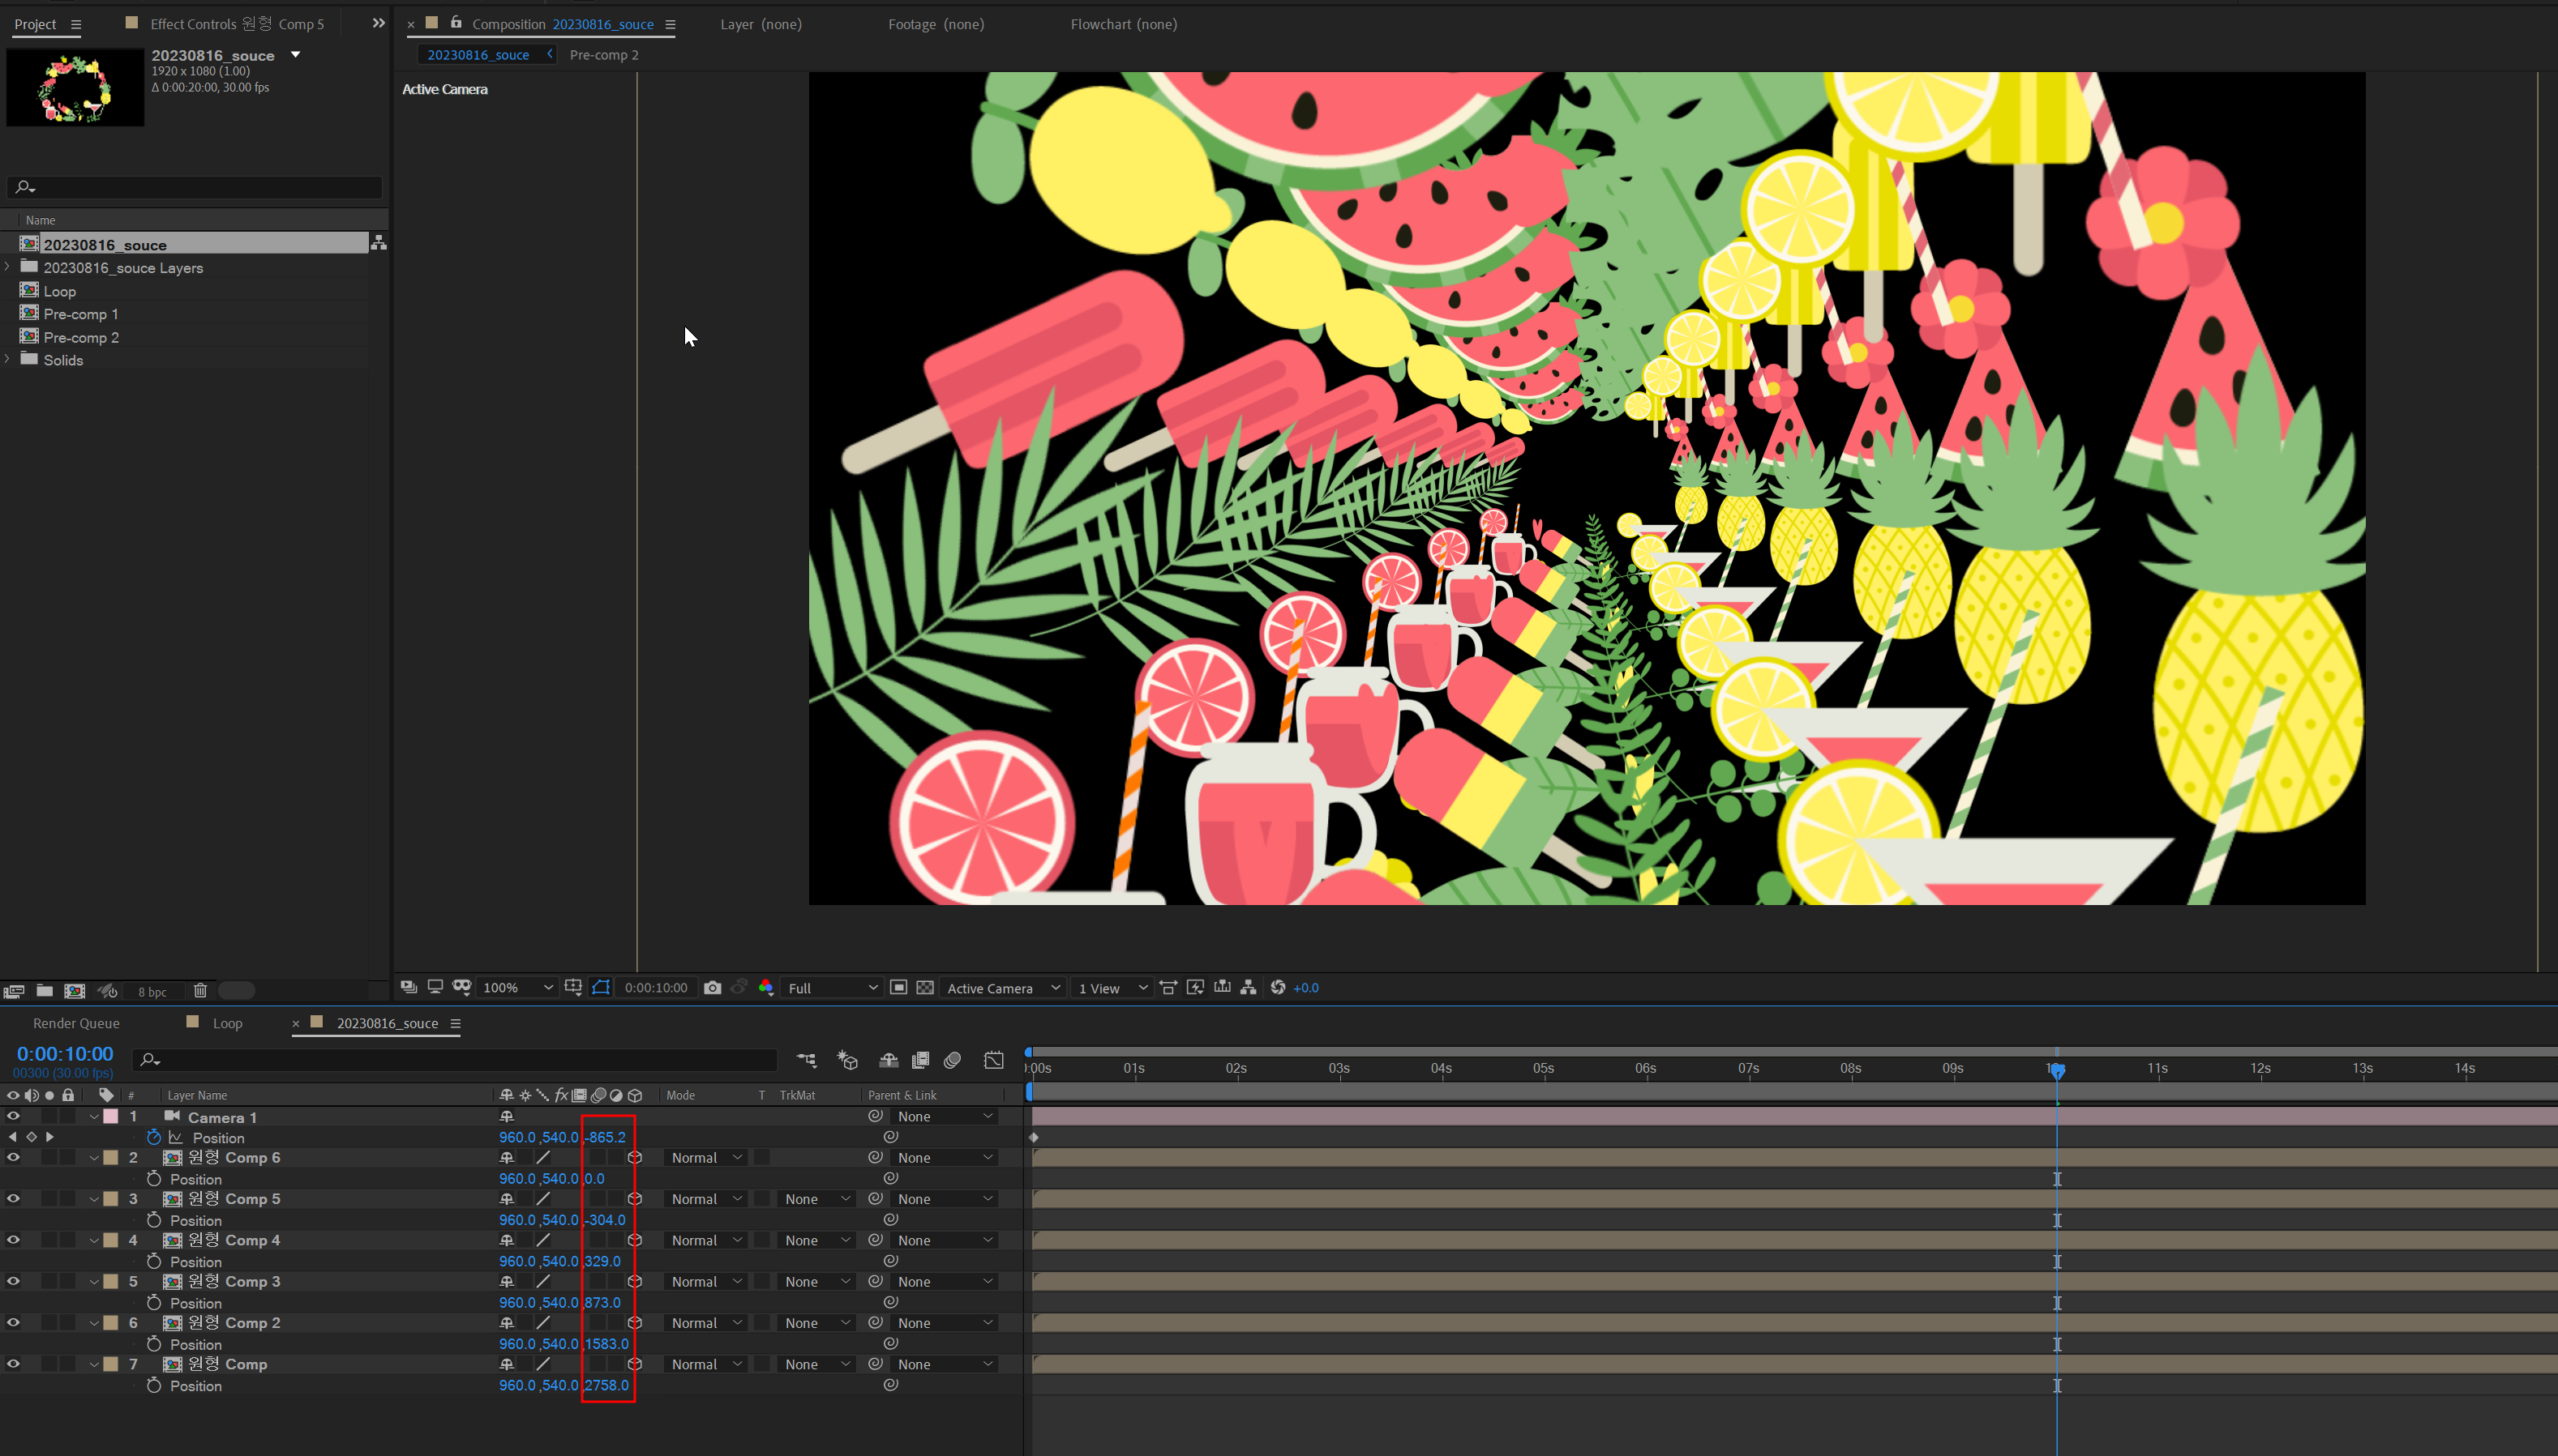Hide the 원형 Comp 5 layer
Screen dimensions: 2558x1456
(13, 1199)
